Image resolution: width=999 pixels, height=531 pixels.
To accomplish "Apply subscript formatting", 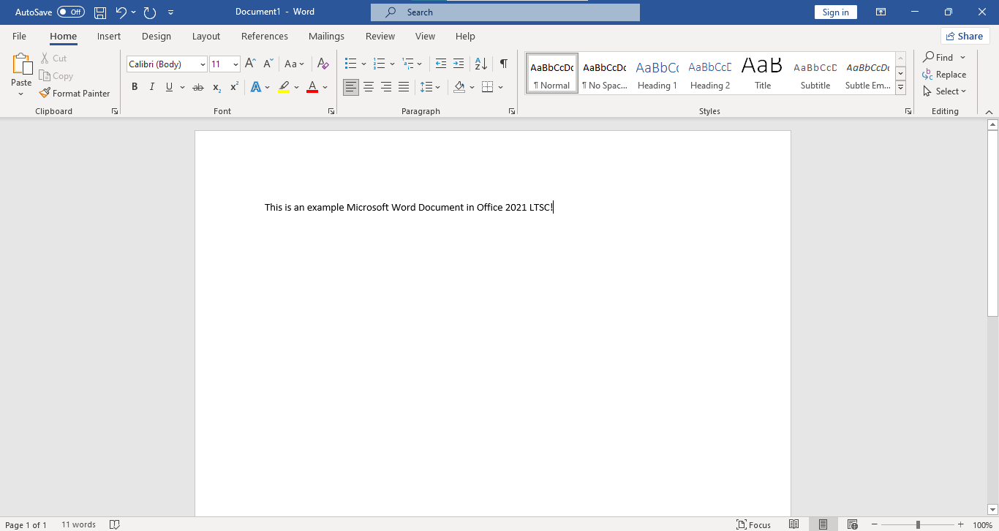I will click(216, 87).
